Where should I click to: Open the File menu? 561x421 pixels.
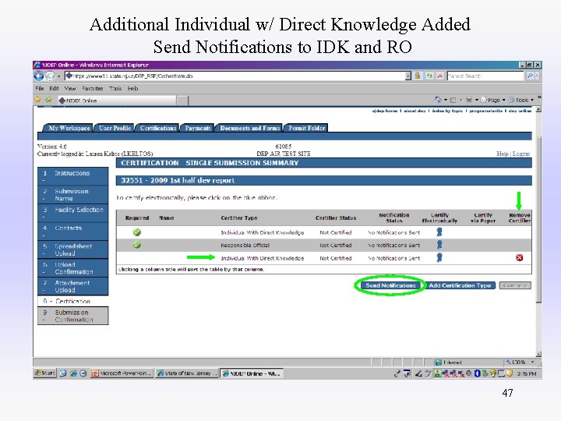40,88
